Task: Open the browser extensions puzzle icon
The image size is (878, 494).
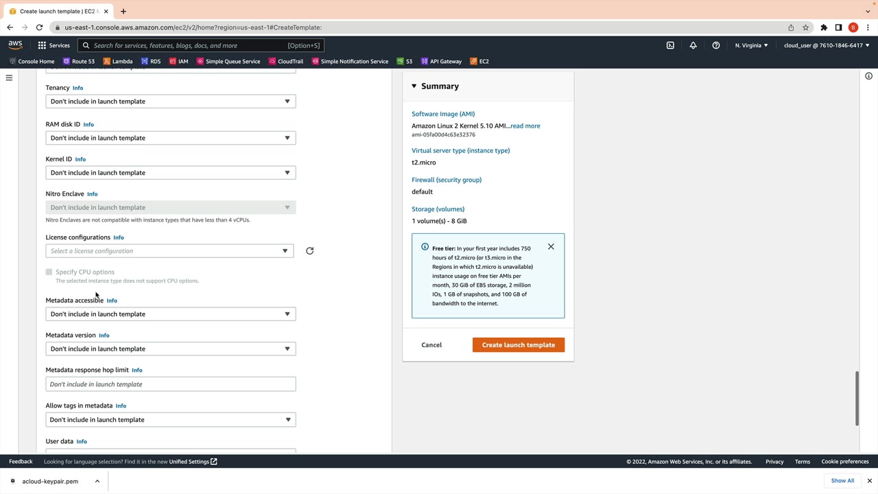Action: pos(824,27)
